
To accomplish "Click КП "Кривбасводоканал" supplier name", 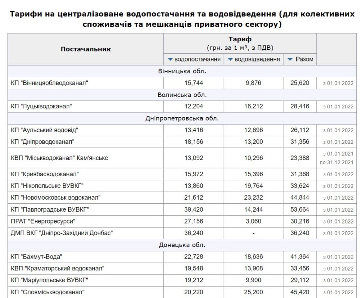I will tap(45, 174).
